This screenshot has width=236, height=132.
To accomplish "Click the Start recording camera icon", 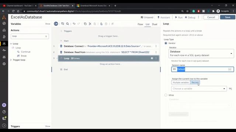I will click(56, 24).
